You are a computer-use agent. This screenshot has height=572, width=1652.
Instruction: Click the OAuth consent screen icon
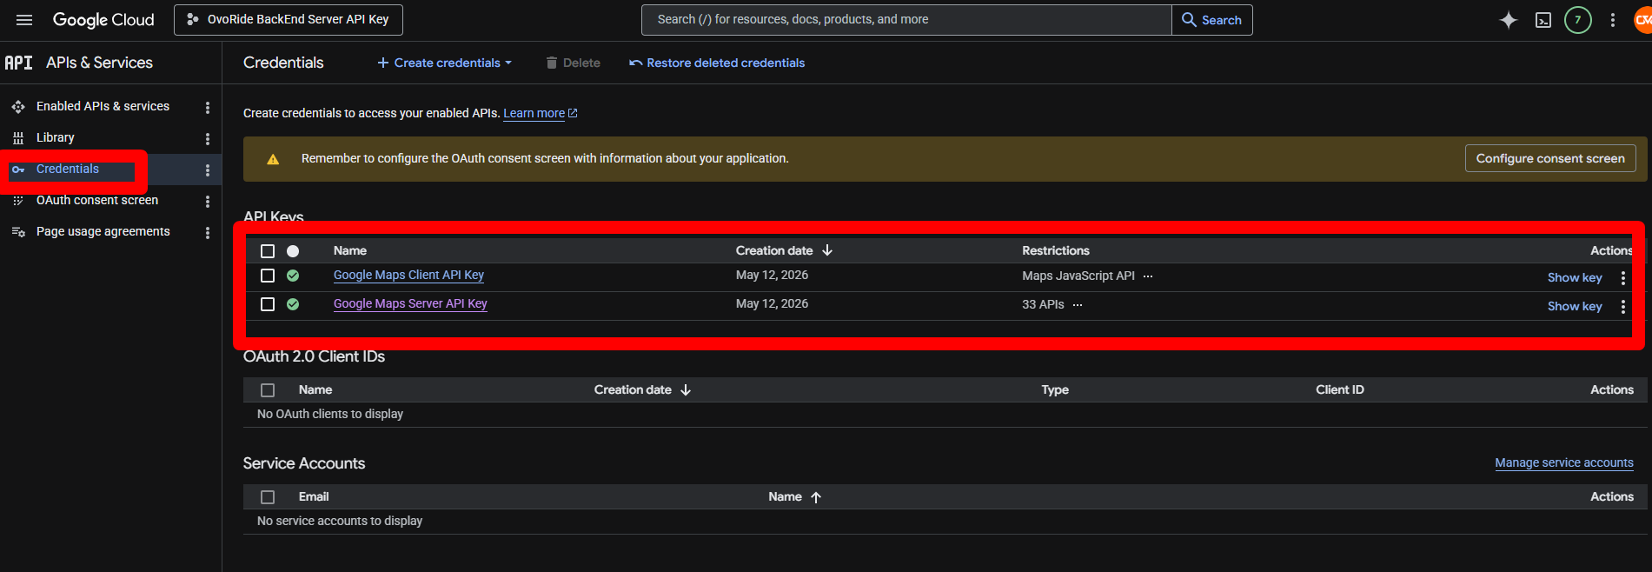(18, 201)
